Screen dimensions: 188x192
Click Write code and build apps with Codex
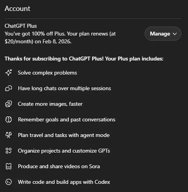[x=64, y=182]
